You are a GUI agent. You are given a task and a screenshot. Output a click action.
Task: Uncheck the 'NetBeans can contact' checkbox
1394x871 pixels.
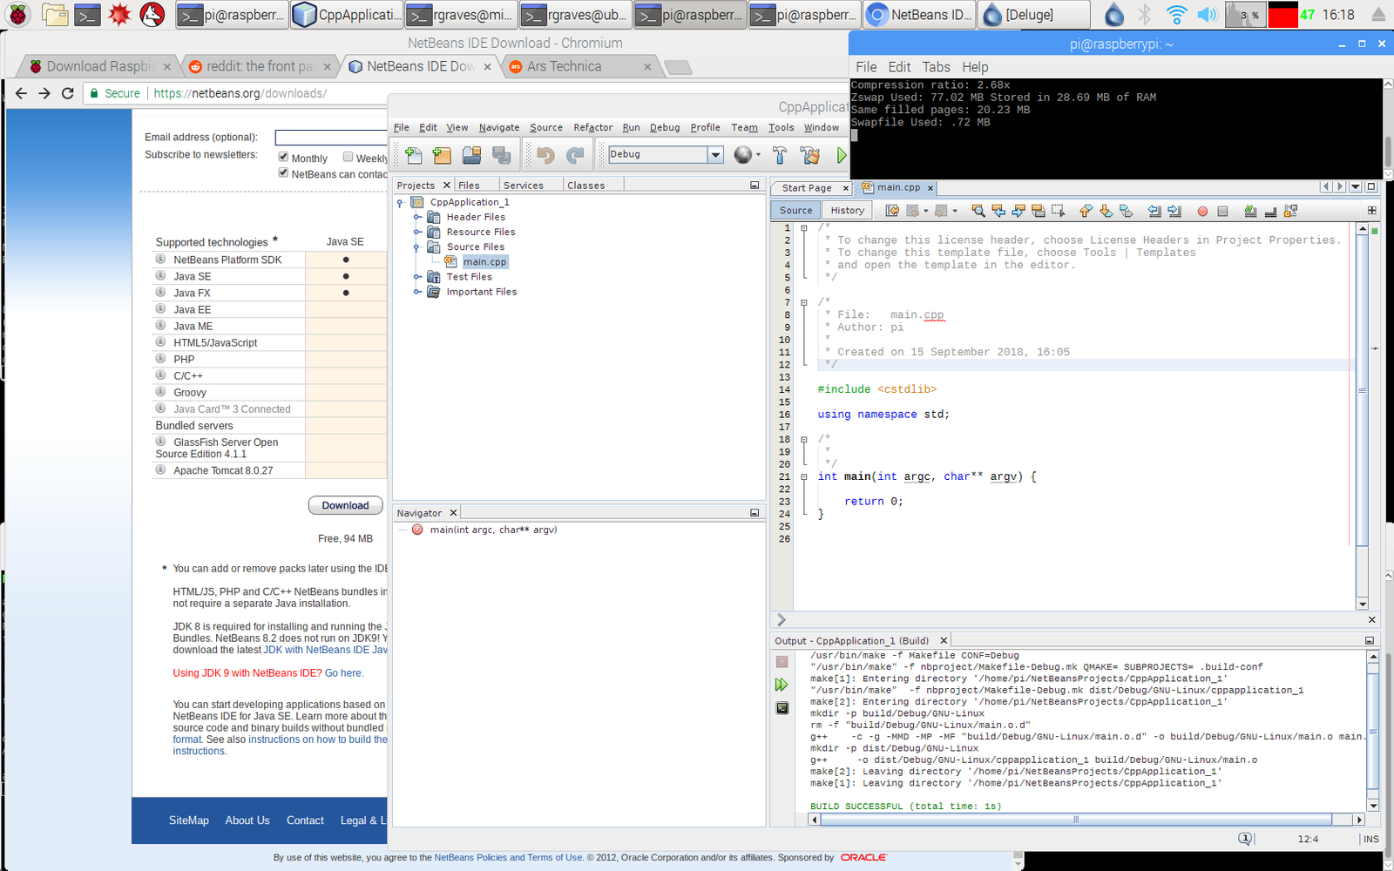(x=283, y=172)
